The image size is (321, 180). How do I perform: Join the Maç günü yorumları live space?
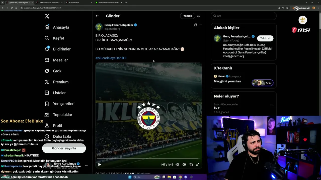coord(227,81)
